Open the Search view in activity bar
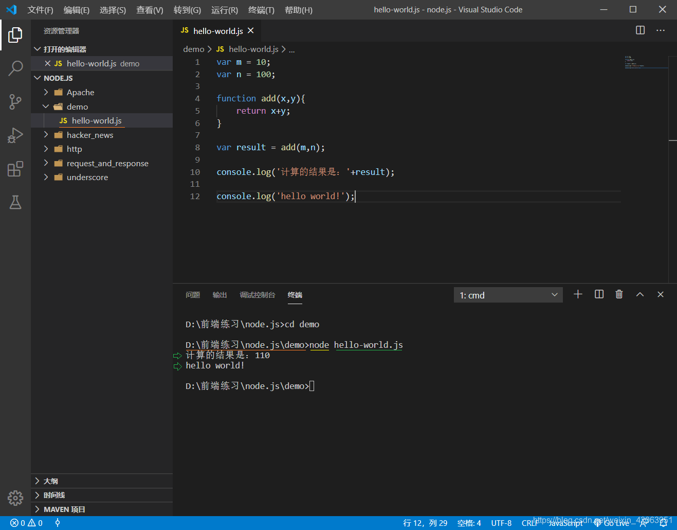 click(x=15, y=68)
